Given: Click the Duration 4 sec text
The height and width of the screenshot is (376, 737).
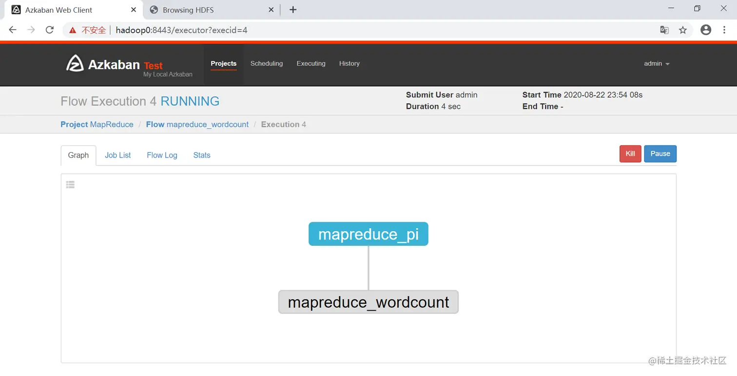Looking at the screenshot, I should 433,106.
